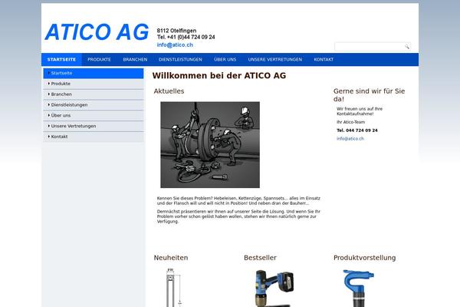Image resolution: width=460 pixels, height=307 pixels.
Task: Open Dienstleistungen in the sidebar
Action: coord(94,105)
